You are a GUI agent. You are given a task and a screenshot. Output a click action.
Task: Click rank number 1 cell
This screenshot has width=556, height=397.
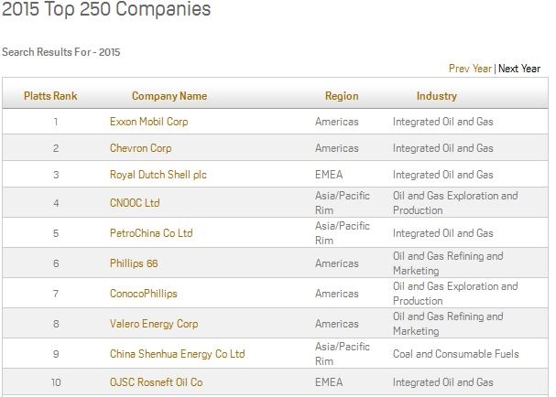56,122
